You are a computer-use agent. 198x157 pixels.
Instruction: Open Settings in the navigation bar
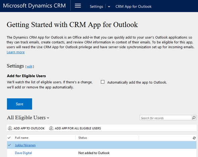[x=96, y=6]
